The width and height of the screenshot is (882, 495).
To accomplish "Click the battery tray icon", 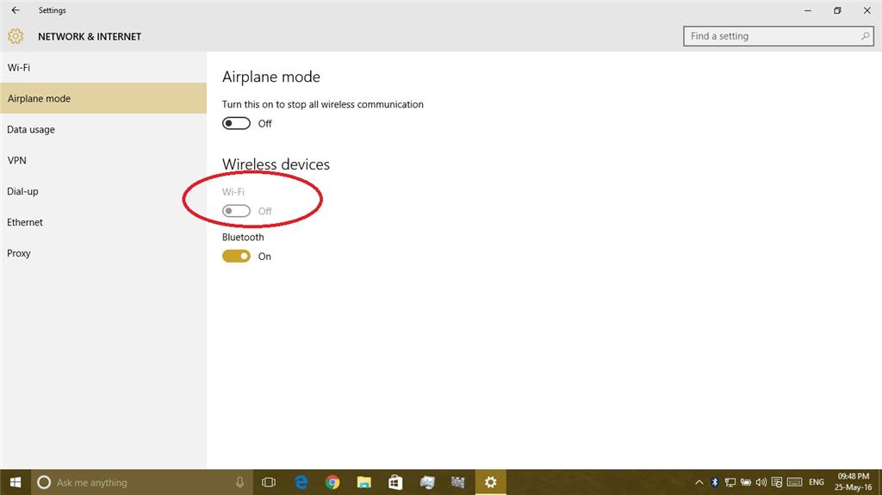I will click(x=745, y=482).
